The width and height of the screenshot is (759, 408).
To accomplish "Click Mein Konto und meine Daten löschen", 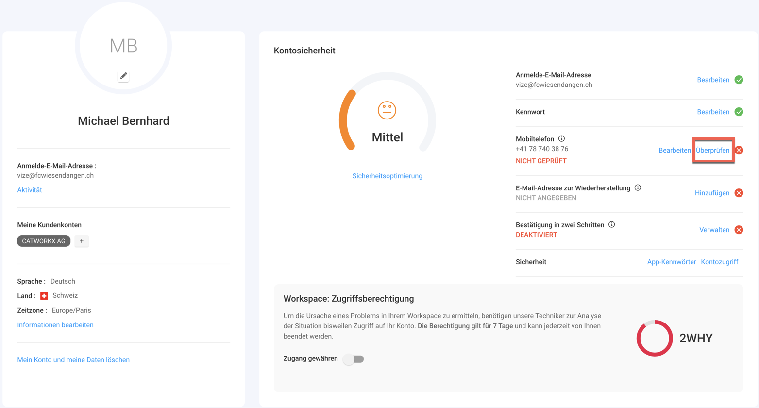I will pos(73,360).
